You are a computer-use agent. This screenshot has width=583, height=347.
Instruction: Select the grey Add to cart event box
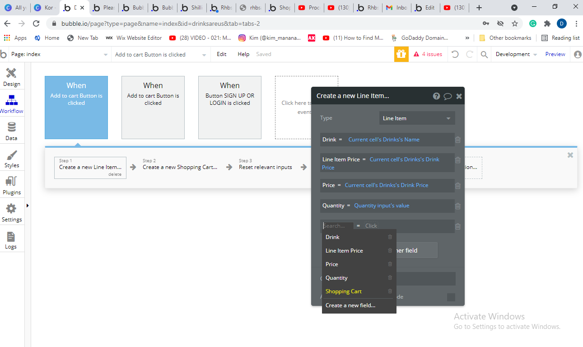click(x=153, y=108)
